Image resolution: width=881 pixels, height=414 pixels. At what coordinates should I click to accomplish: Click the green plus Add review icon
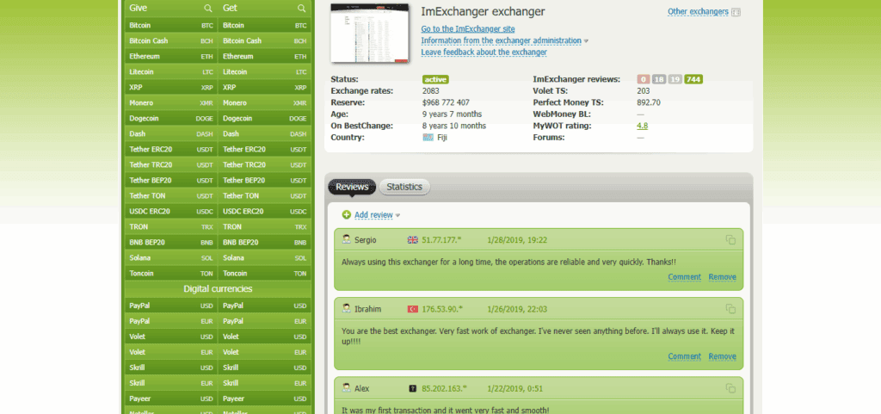click(x=346, y=214)
